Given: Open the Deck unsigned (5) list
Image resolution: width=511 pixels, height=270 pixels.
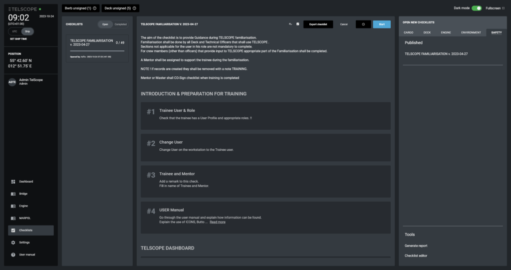Looking at the screenshot, I should 120,8.
